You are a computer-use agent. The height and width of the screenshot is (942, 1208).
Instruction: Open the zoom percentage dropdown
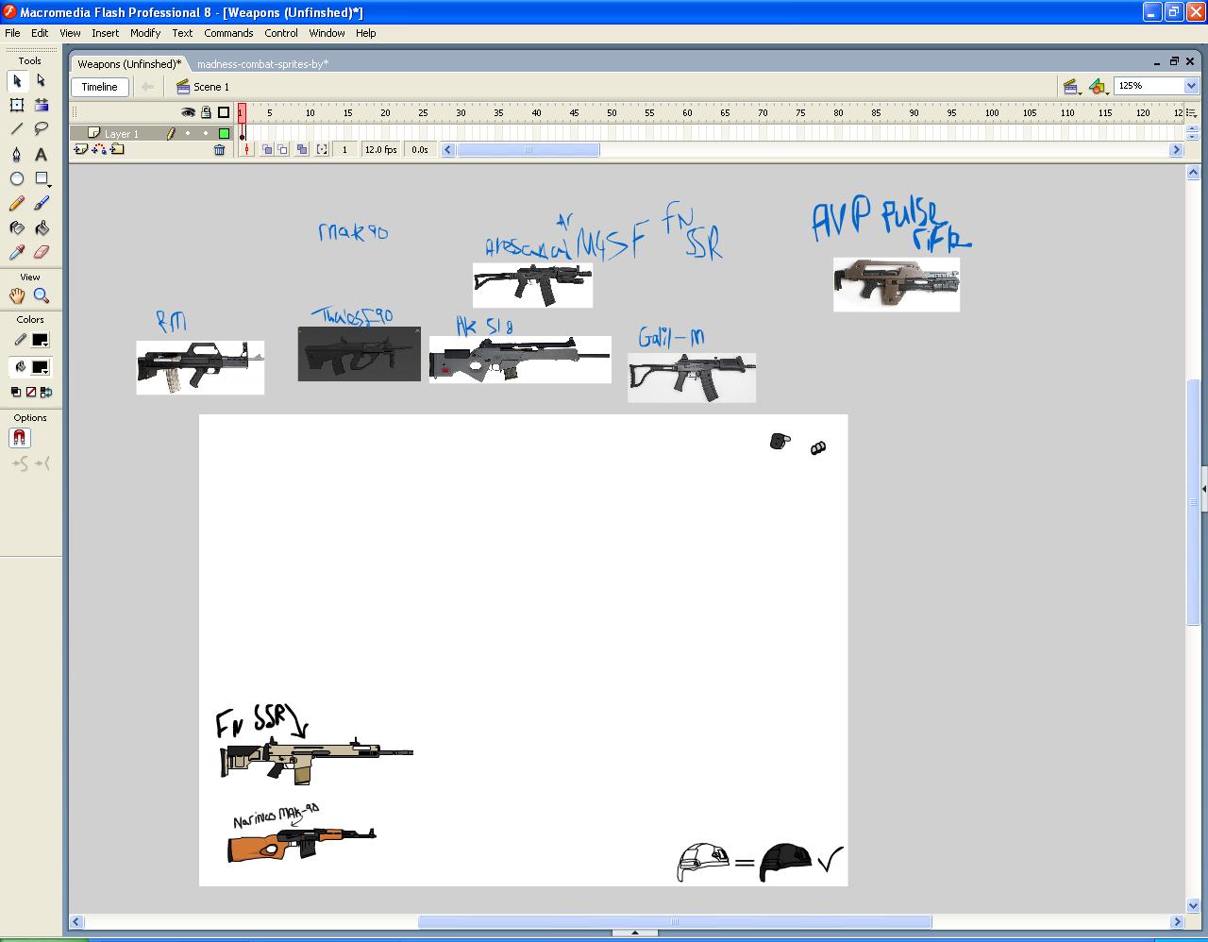pos(1190,86)
